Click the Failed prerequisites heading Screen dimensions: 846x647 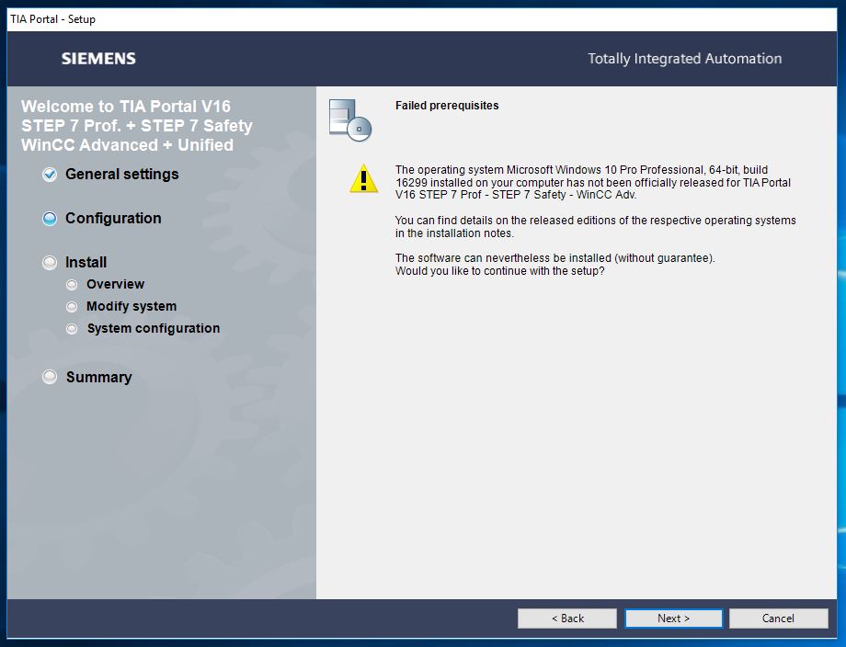tap(447, 106)
